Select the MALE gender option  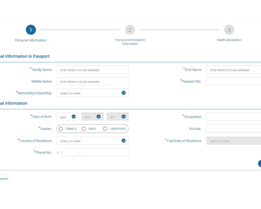click(x=84, y=129)
